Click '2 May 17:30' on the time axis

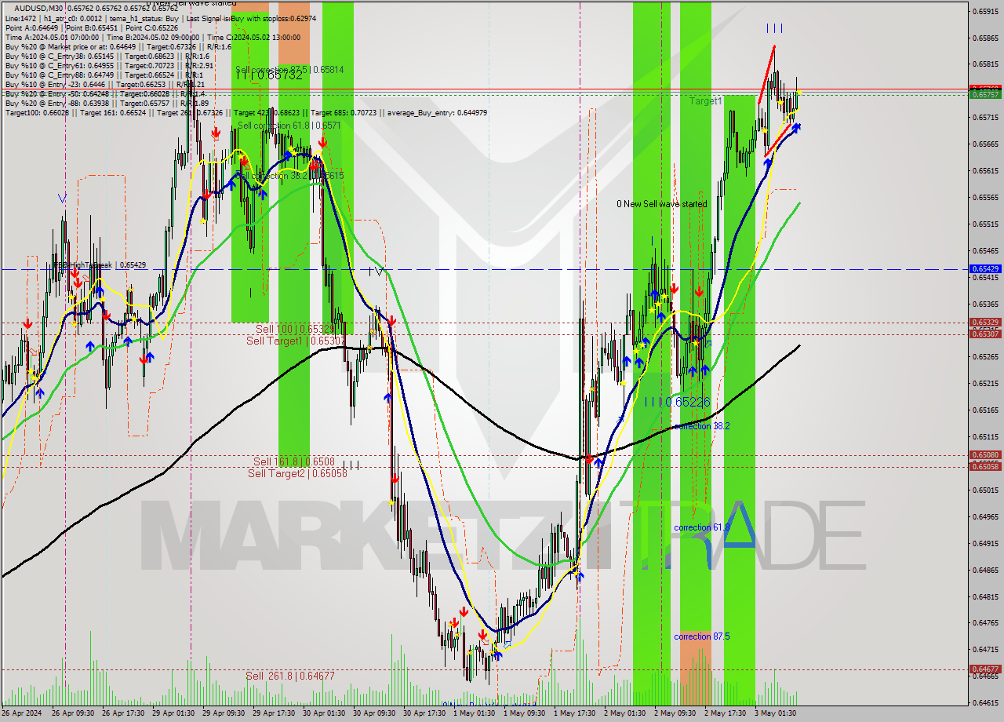725,713
